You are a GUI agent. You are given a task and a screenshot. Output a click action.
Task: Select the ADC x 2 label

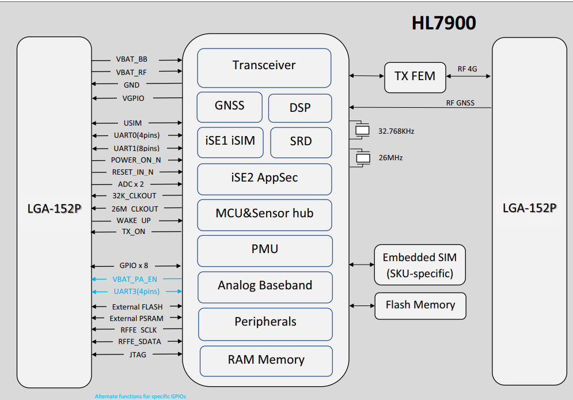tap(131, 184)
